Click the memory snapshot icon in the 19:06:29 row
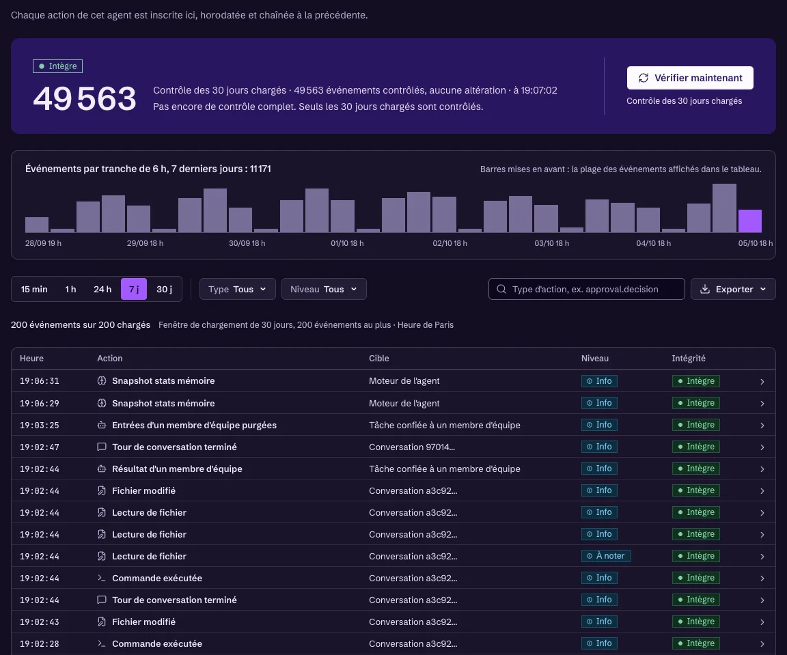787x655 pixels. [101, 403]
